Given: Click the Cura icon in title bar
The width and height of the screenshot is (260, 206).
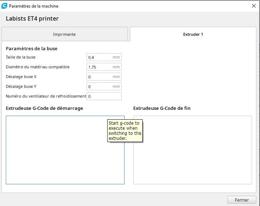Looking at the screenshot, I should click(x=4, y=6).
